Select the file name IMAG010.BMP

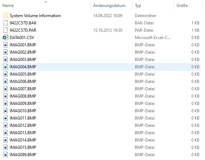[x=23, y=111]
